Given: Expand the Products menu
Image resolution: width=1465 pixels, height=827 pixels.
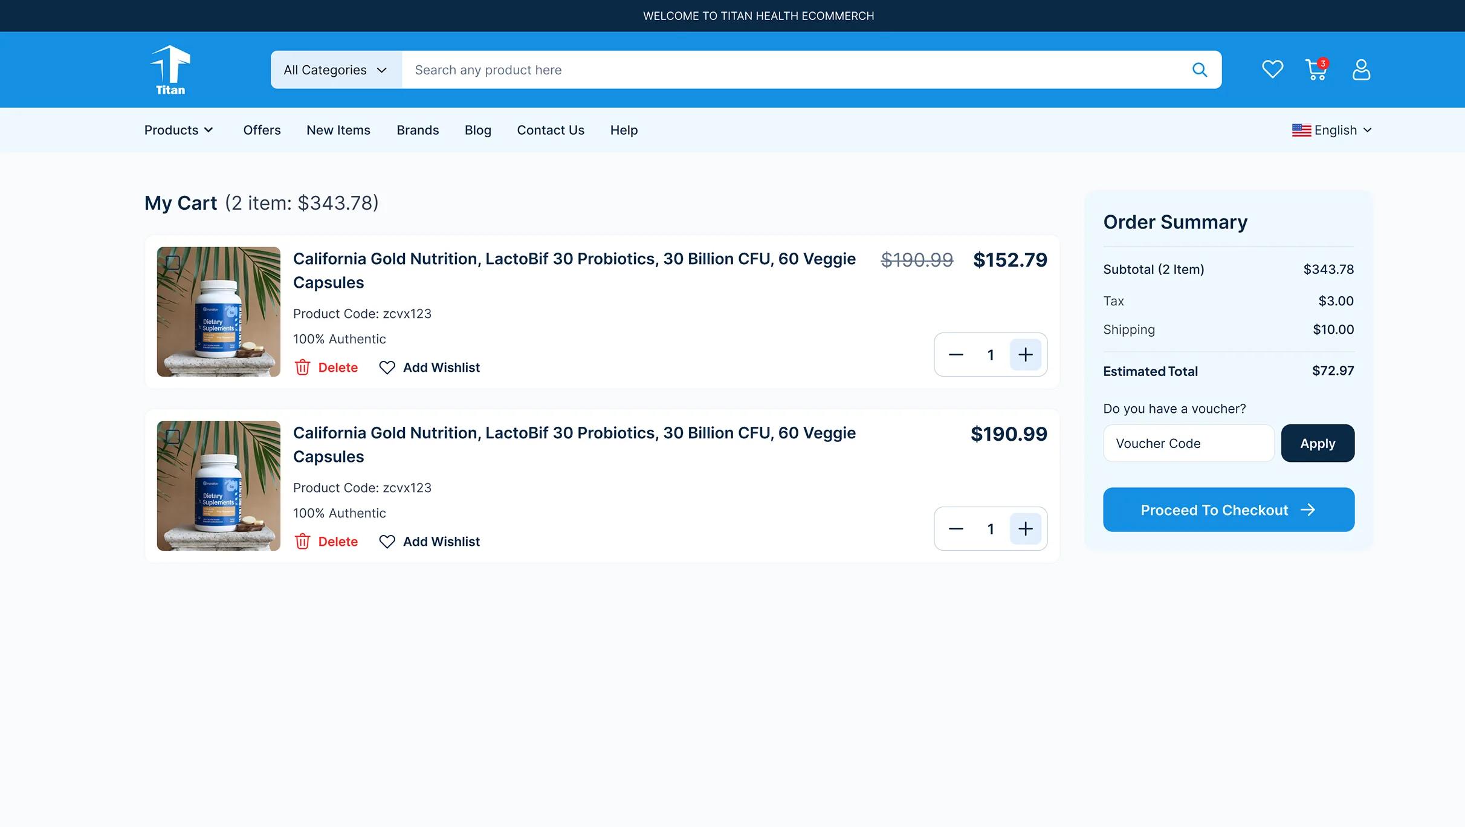Looking at the screenshot, I should pos(179,131).
